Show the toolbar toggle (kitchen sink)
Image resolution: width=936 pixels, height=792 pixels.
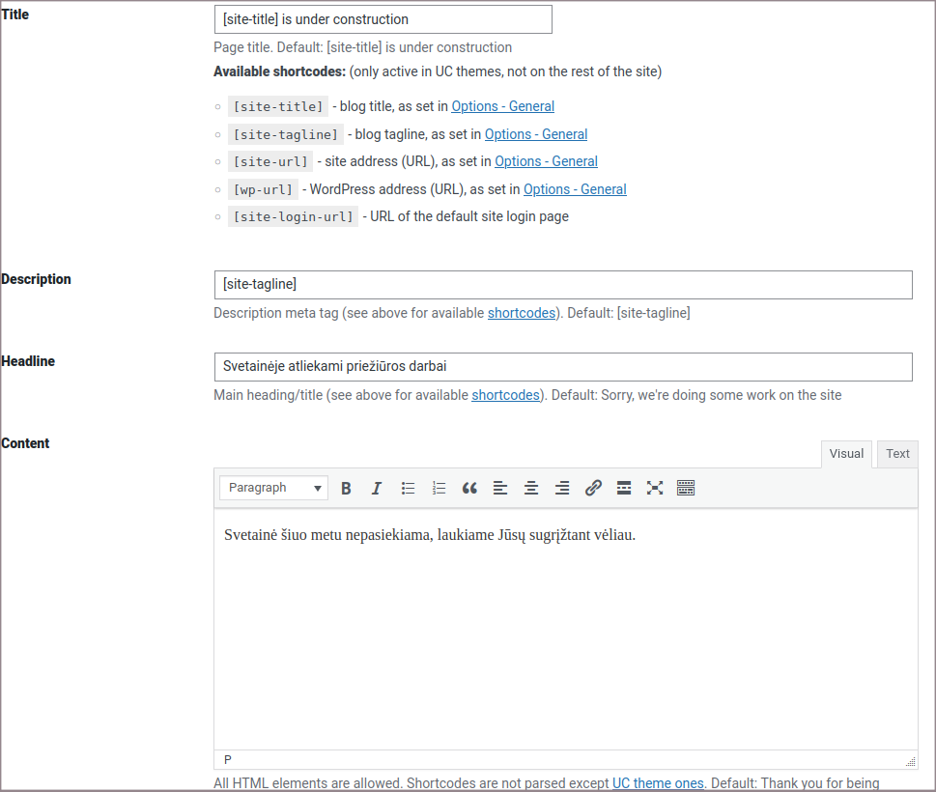686,489
